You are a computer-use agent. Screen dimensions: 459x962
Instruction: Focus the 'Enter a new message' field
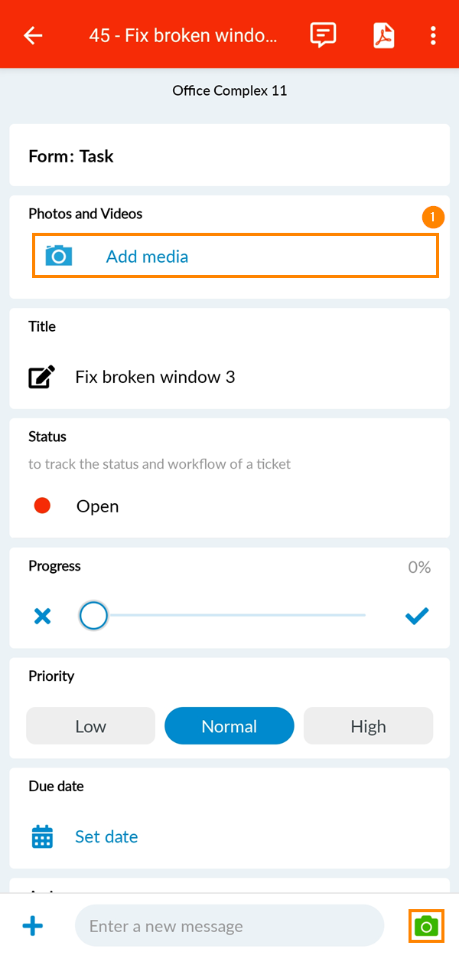(229, 927)
